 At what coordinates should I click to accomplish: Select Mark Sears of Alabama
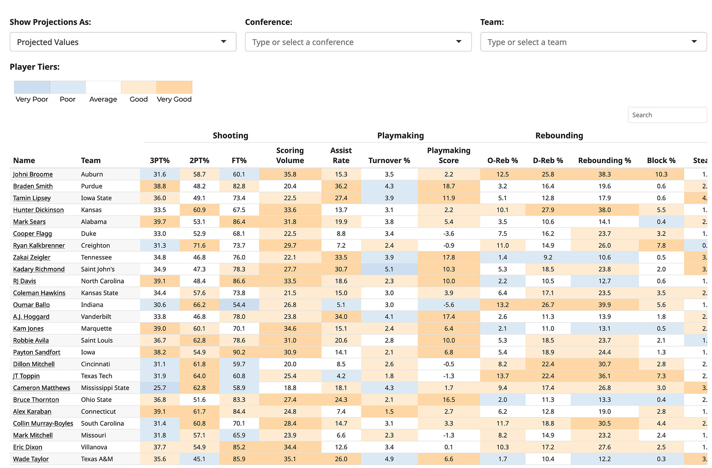(x=30, y=221)
